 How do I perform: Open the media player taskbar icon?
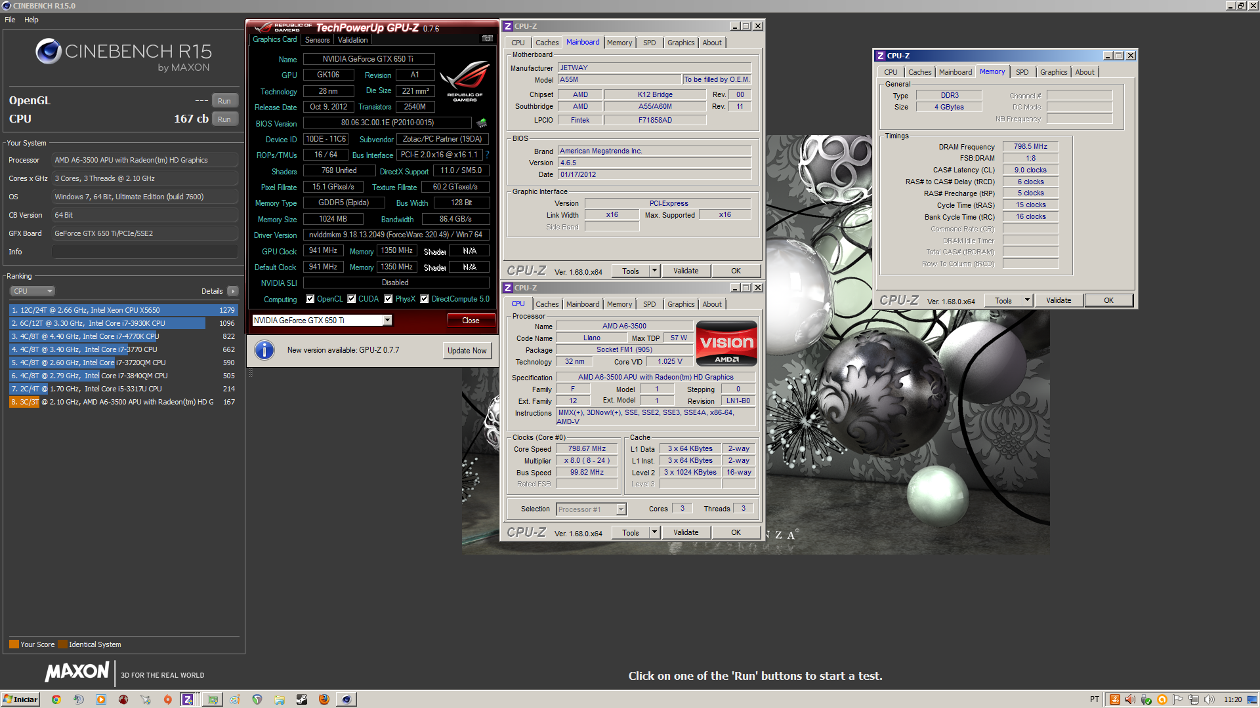(101, 699)
